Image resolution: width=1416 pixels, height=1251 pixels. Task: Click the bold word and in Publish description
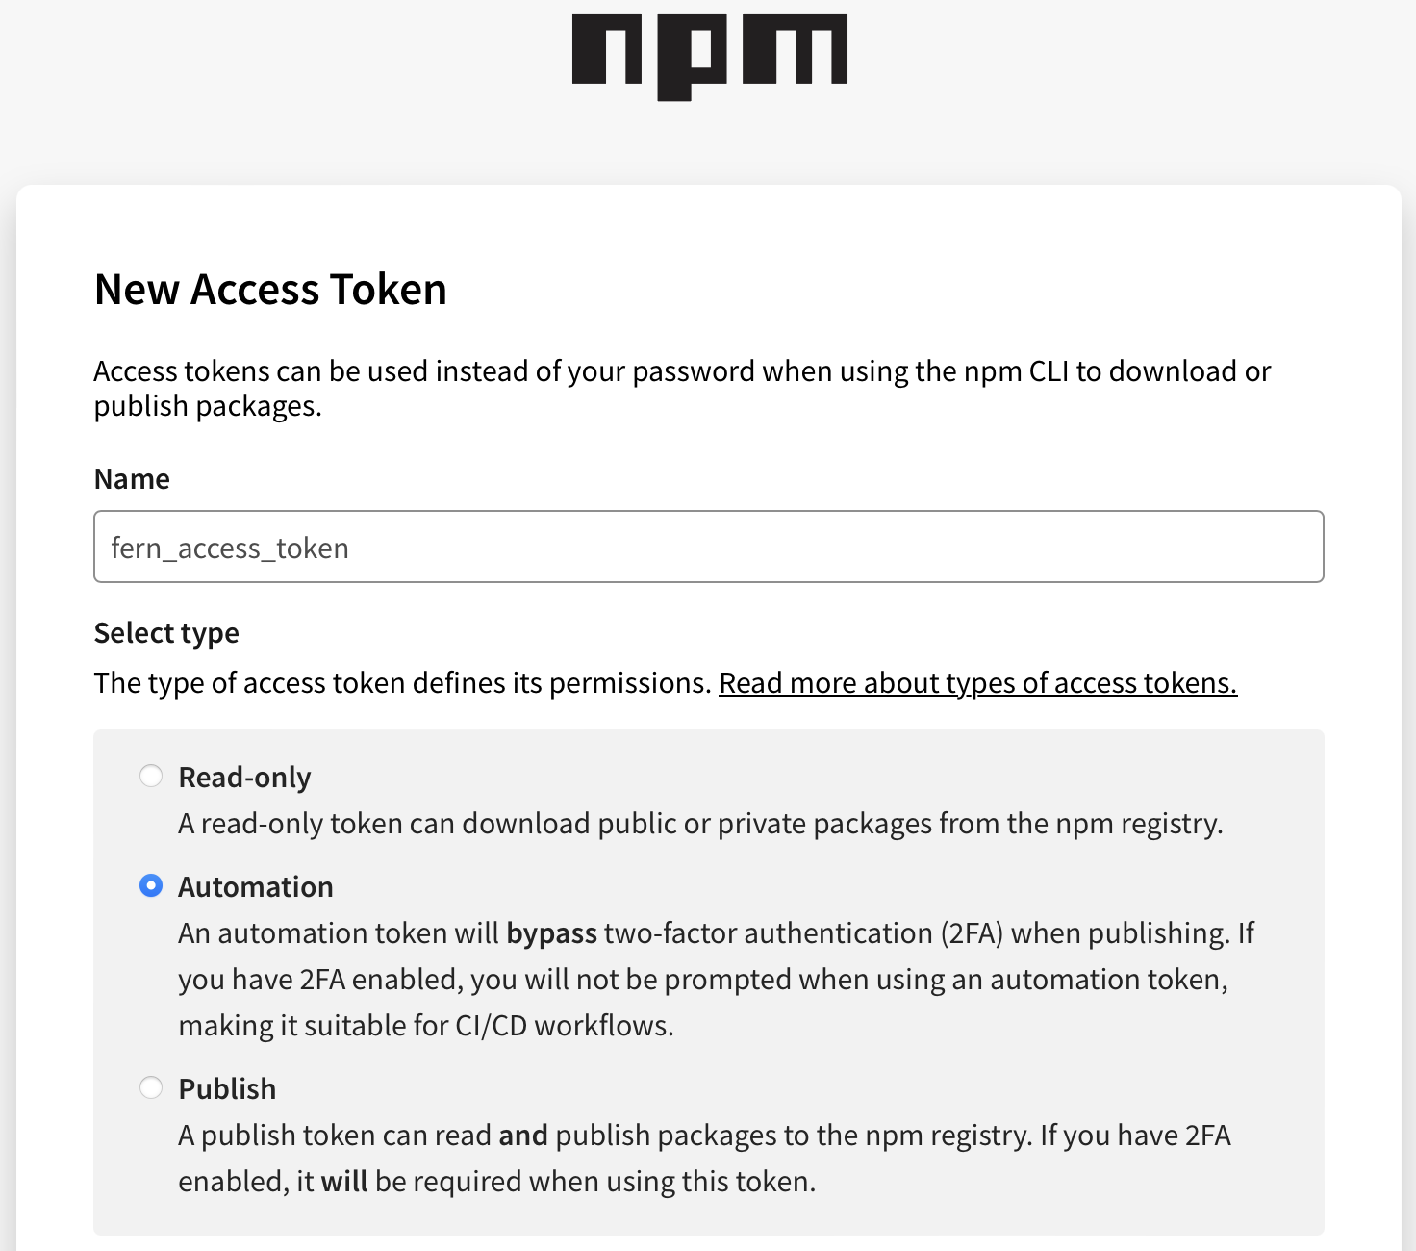(x=523, y=1136)
